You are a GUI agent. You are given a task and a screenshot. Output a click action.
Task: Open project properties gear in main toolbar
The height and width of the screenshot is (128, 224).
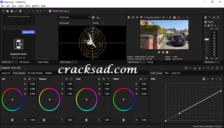click(20, 11)
